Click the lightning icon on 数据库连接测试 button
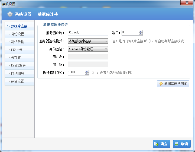The image size is (195, 152). [161, 84]
